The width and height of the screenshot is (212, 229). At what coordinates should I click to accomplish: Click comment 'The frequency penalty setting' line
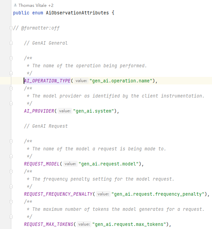[x=103, y=179]
